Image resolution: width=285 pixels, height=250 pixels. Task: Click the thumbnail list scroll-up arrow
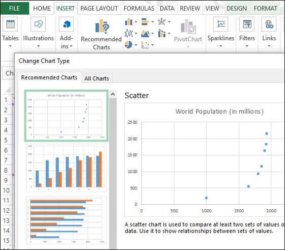click(x=113, y=94)
